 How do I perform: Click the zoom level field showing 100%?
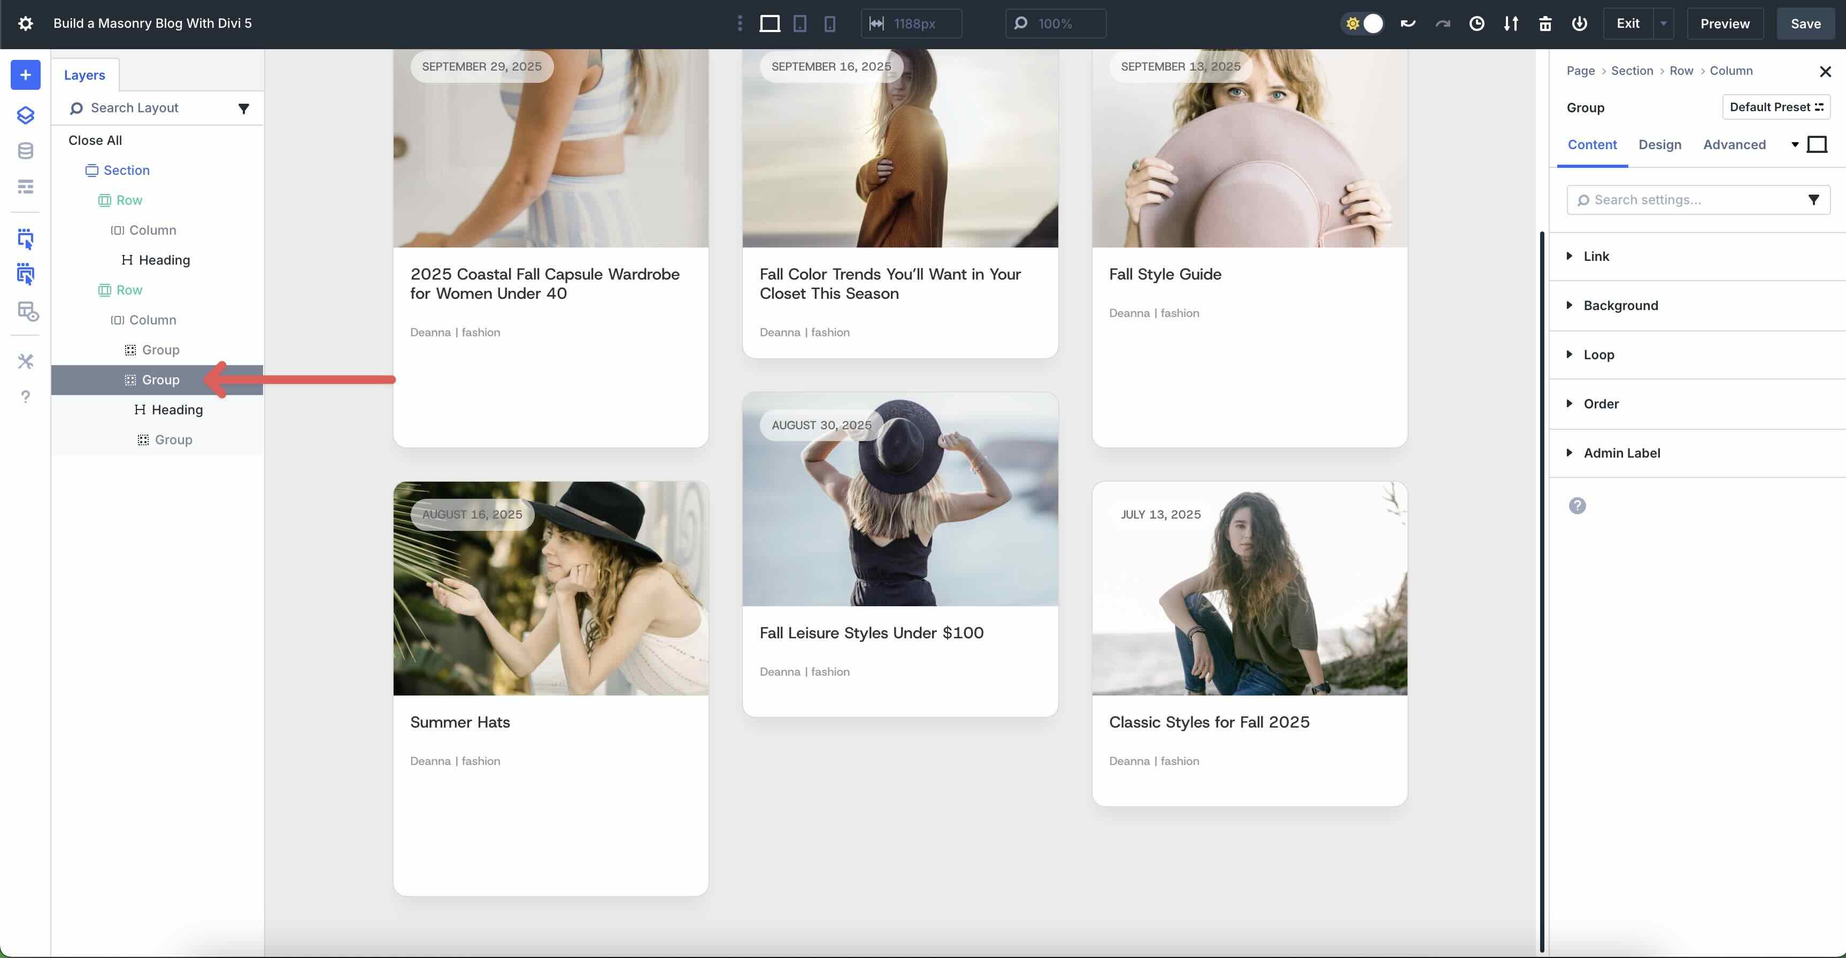tap(1055, 23)
